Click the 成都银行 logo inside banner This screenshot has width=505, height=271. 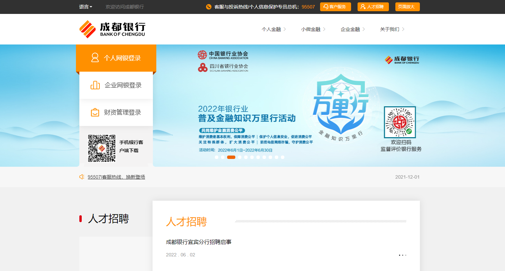402,60
